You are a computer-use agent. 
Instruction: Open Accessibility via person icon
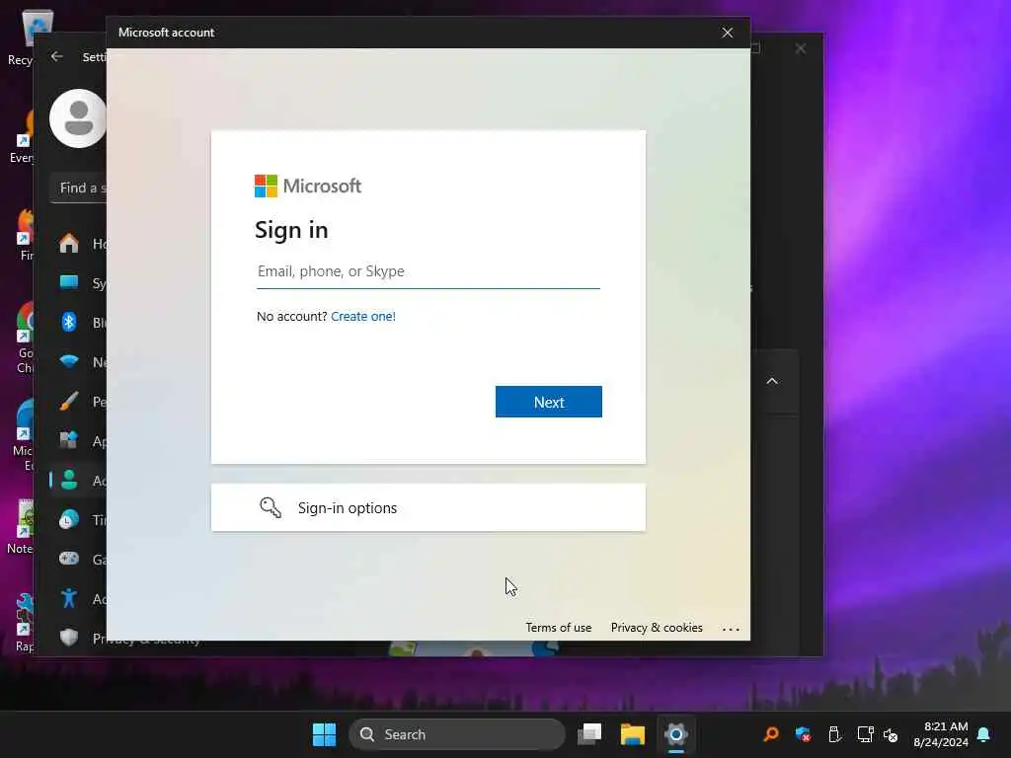pyautogui.click(x=69, y=599)
